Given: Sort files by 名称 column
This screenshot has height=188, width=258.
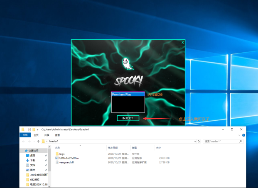Looking at the screenshot, I should pos(58,148).
